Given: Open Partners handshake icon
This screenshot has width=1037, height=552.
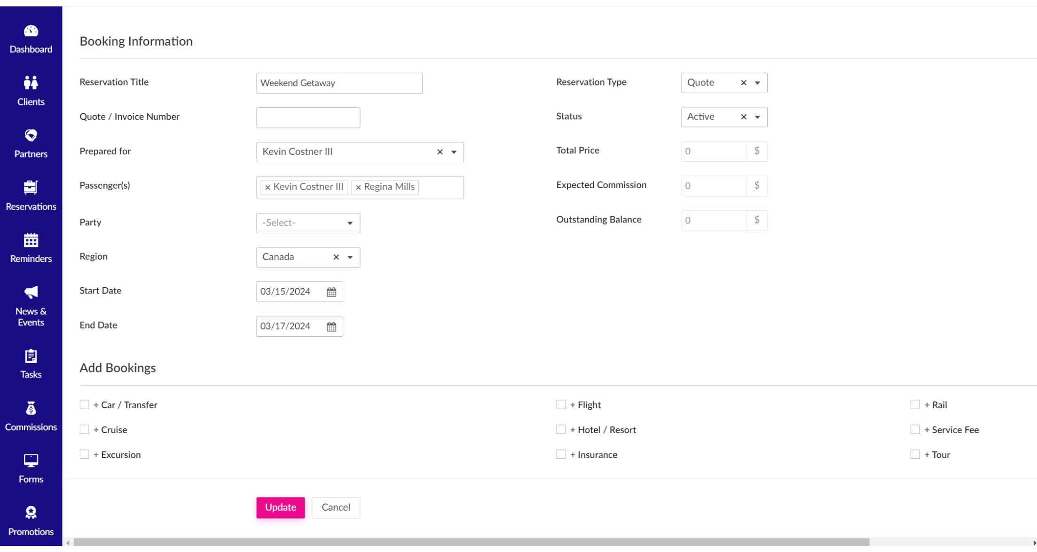Looking at the screenshot, I should pos(31,135).
